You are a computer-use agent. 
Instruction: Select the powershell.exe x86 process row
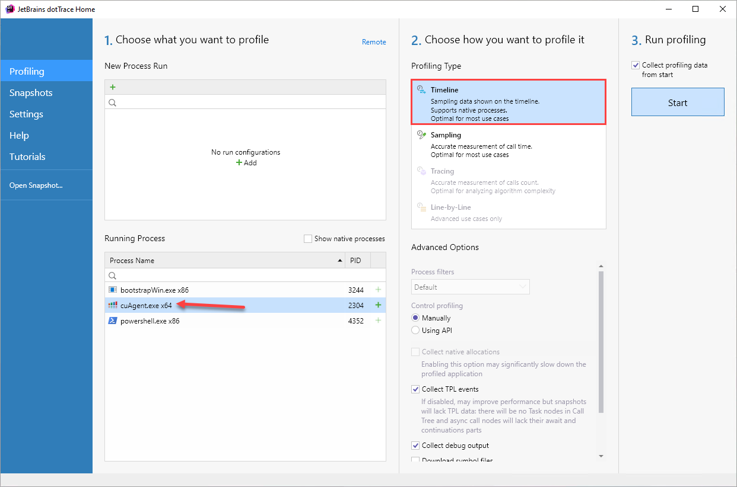(x=245, y=321)
